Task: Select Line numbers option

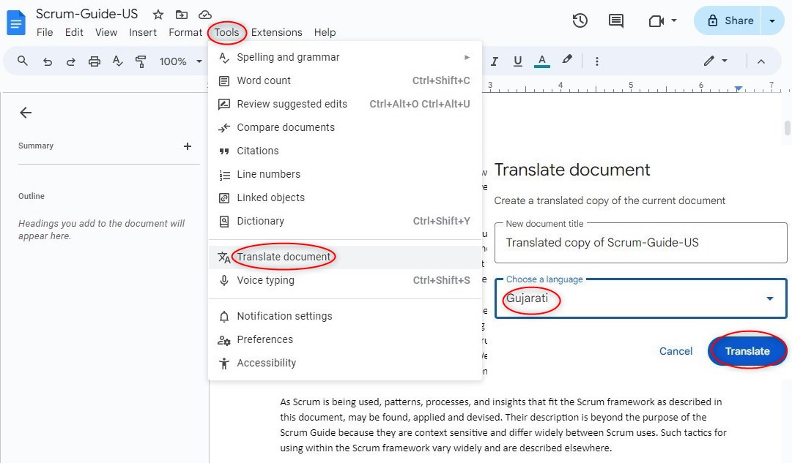Action: 345,174
